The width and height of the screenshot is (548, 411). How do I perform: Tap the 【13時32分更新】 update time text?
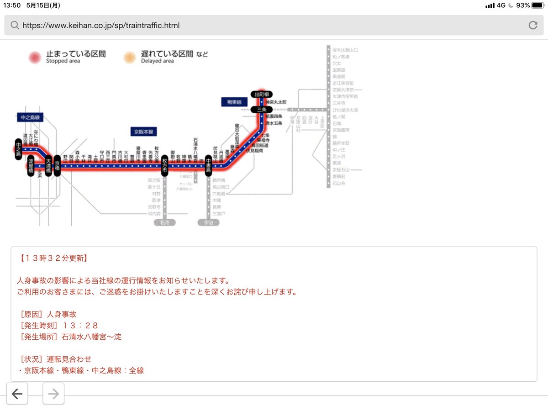click(x=53, y=258)
